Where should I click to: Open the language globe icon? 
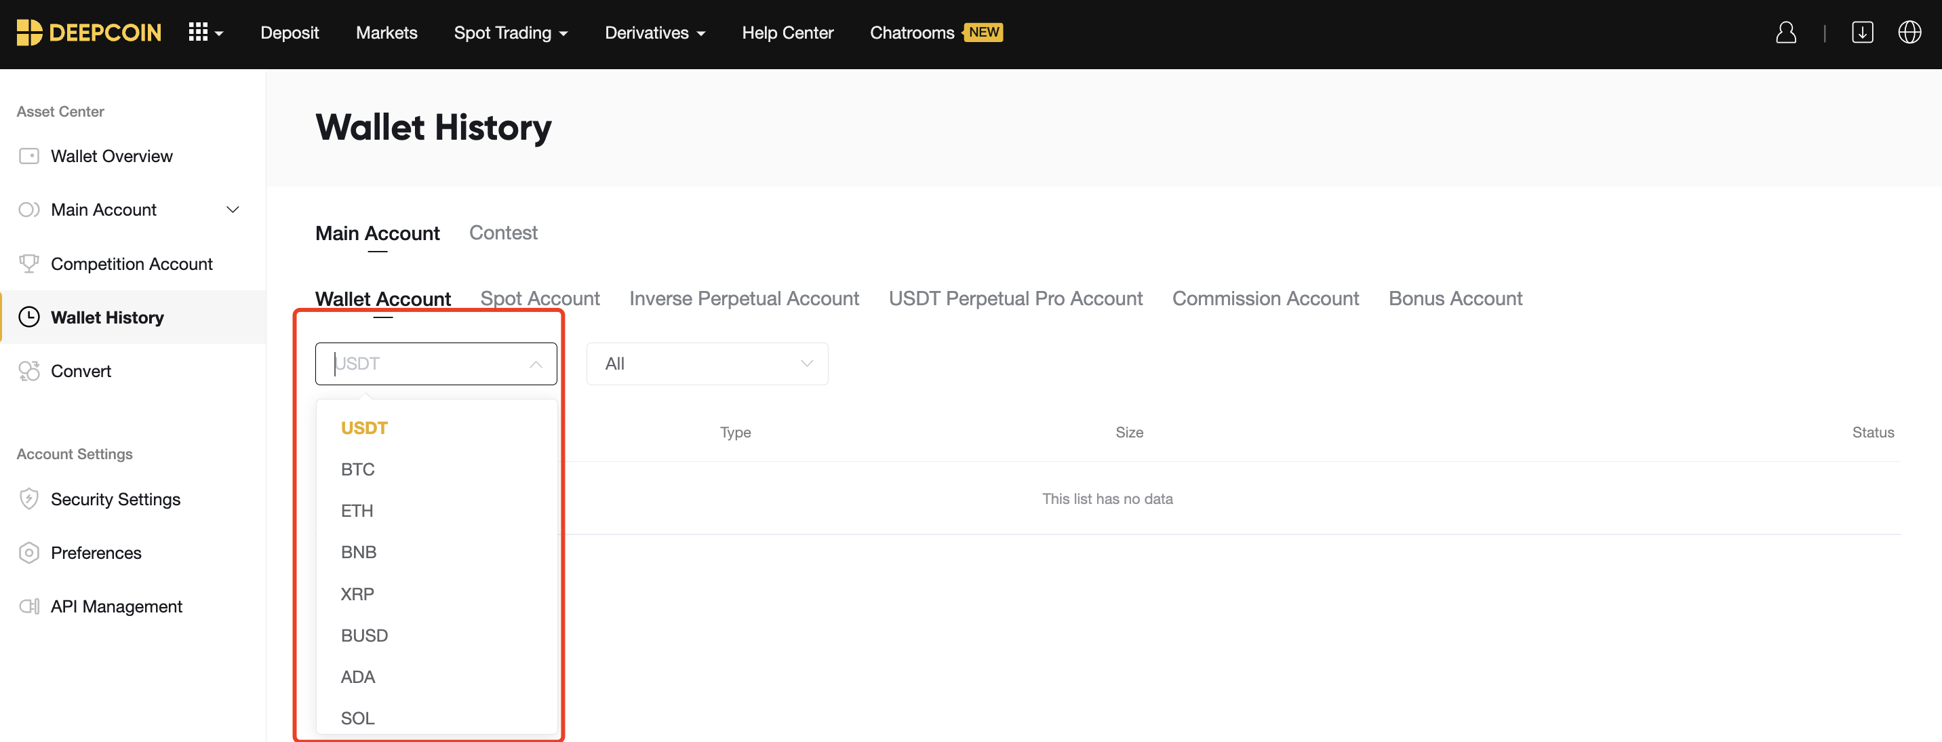point(1909,33)
